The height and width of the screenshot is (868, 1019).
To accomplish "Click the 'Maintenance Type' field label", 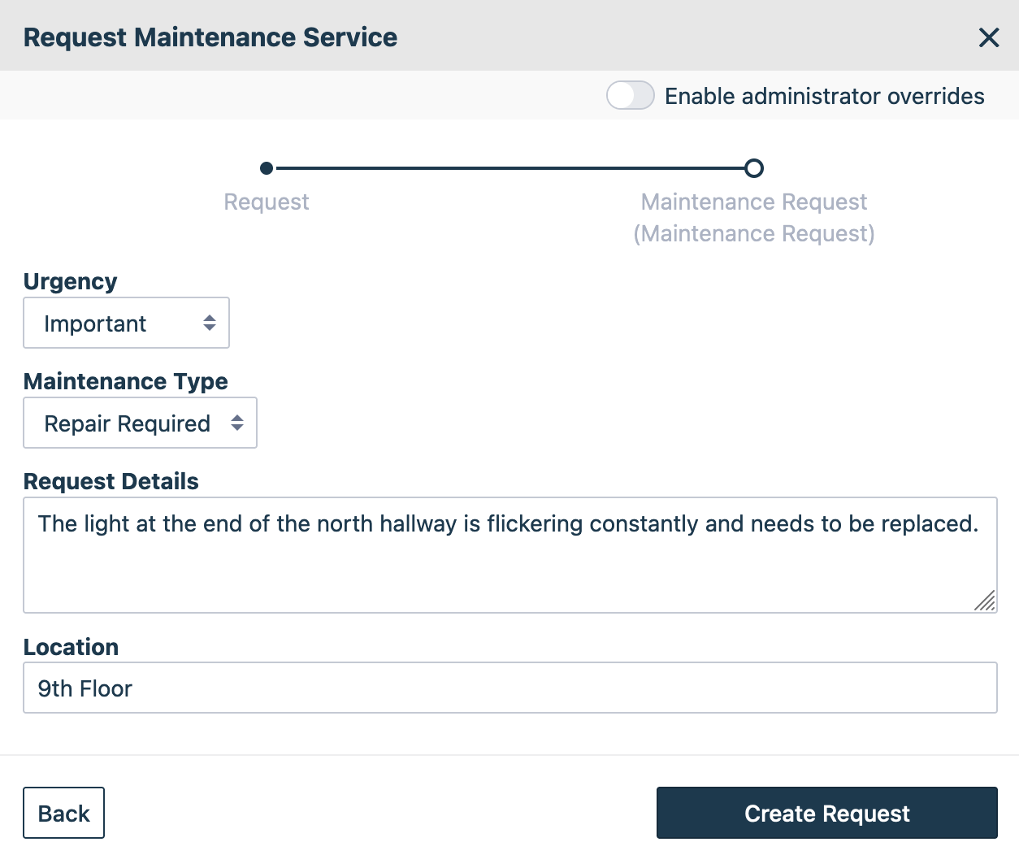I will (126, 381).
